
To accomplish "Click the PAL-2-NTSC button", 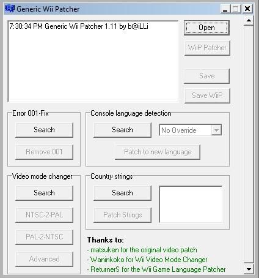I will (x=44, y=237).
